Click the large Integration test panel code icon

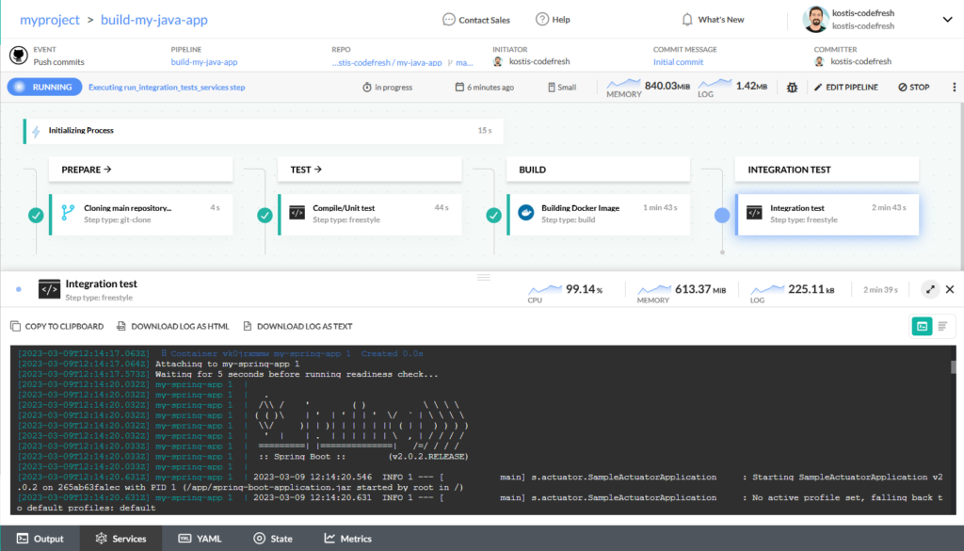click(49, 289)
